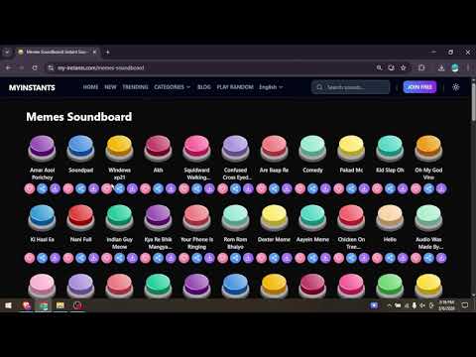Click the MYINSTANTS logo link
Image resolution: width=476 pixels, height=357 pixels.
tap(32, 87)
